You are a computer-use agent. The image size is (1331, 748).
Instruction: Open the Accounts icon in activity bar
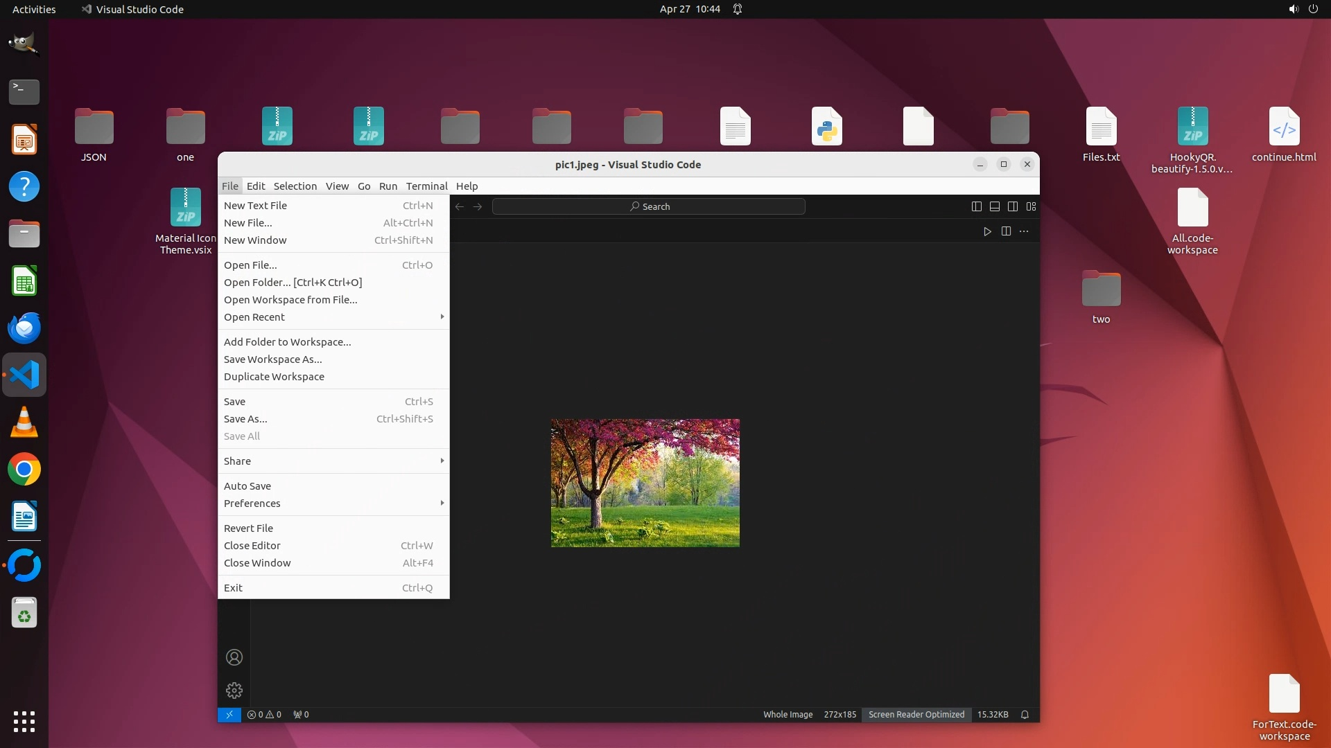tap(234, 657)
